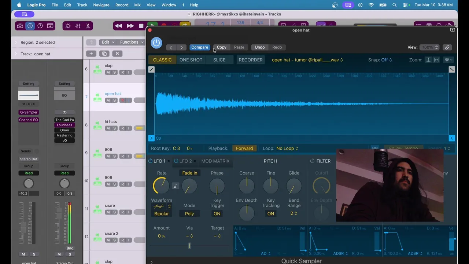Click the fade-in handle at waveform top-left

pos(151,69)
